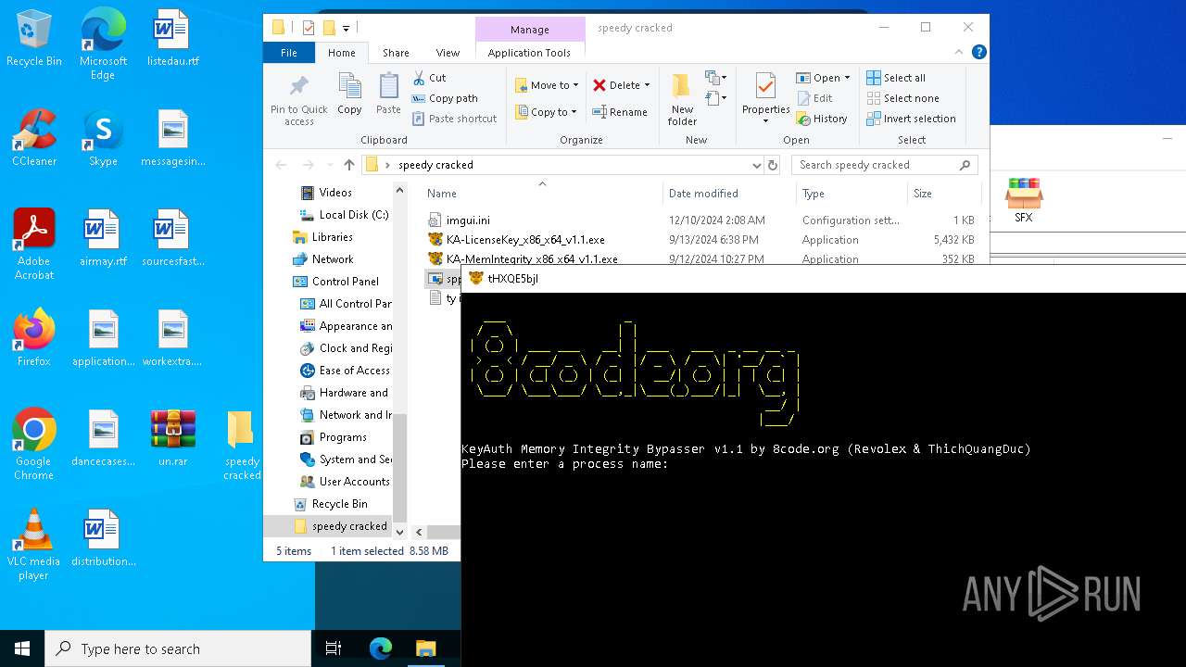Switch to the View ribbon tab
The image size is (1186, 667).
click(448, 53)
